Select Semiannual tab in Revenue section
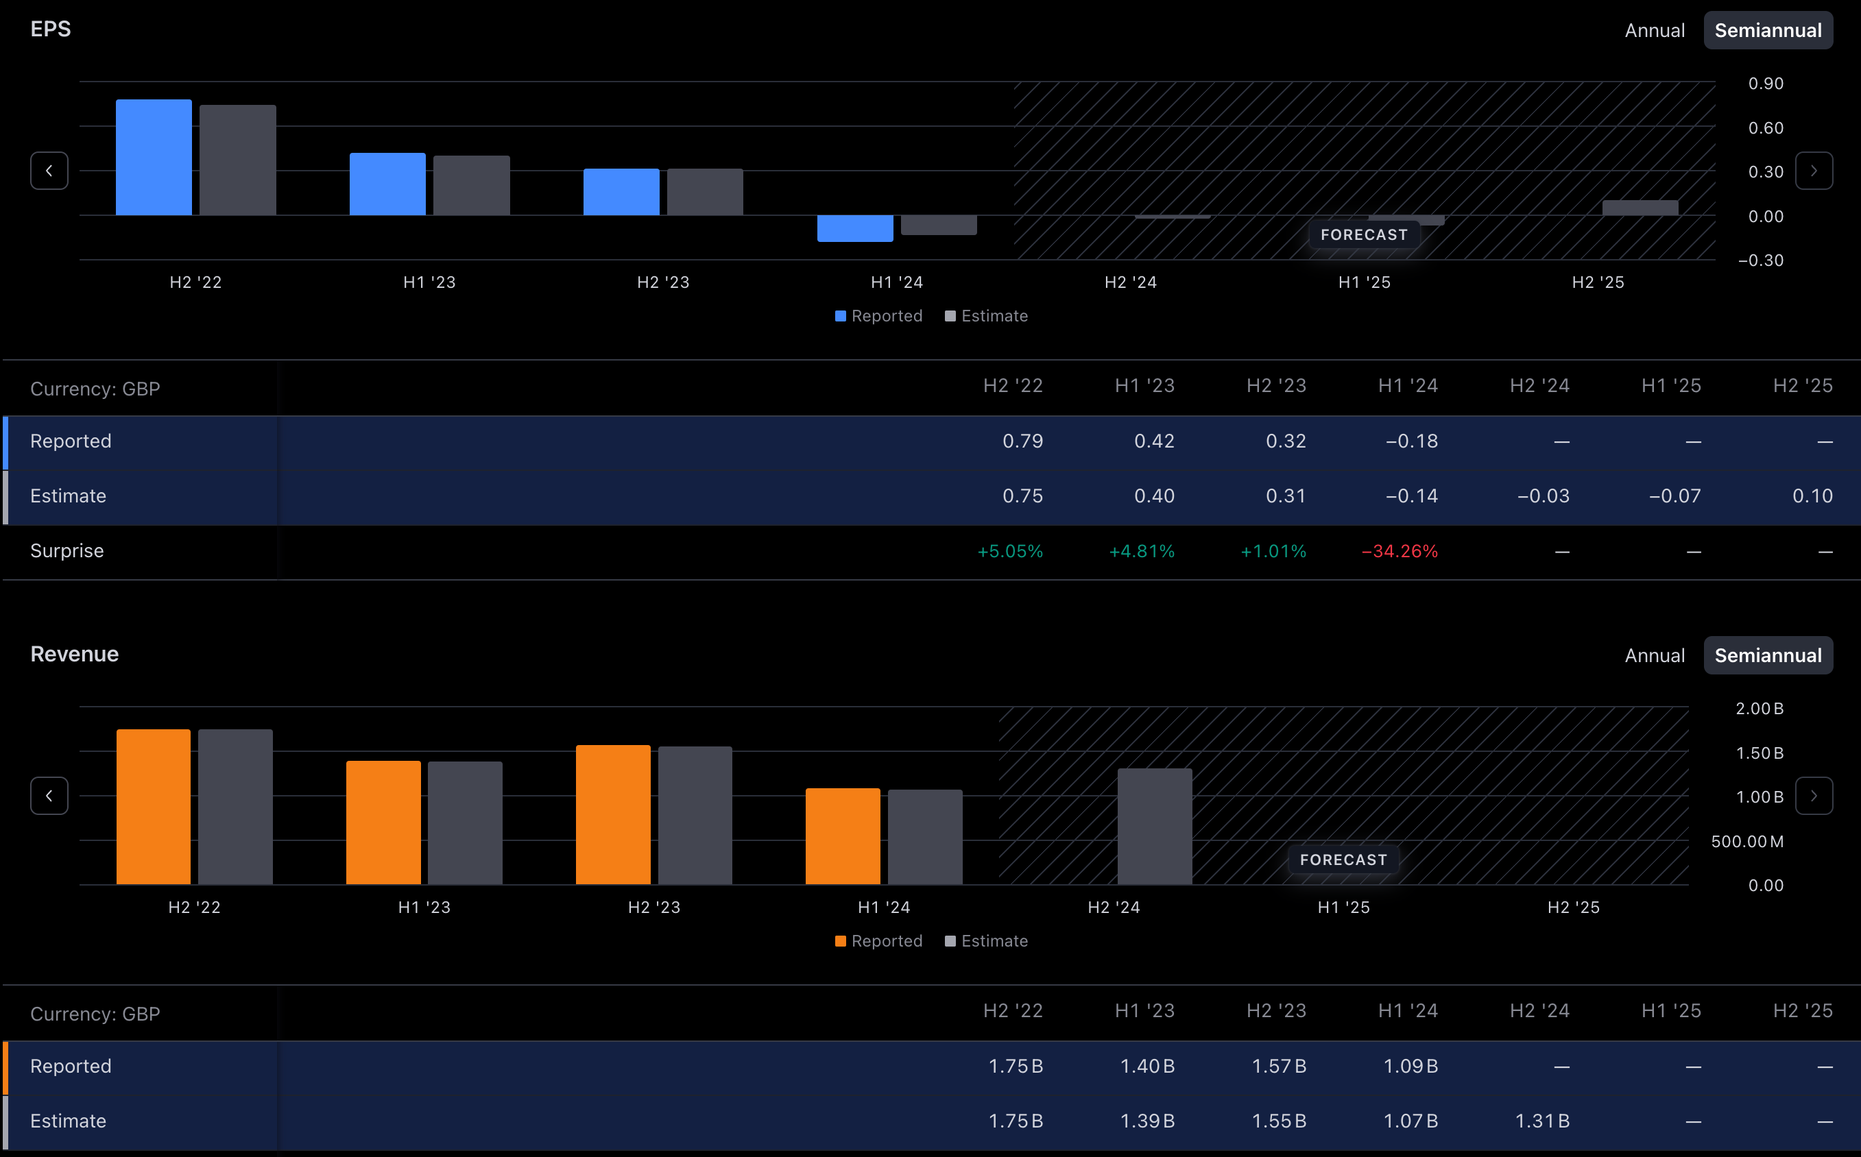 1768,656
